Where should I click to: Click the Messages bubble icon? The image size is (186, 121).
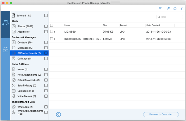click(x=14, y=48)
